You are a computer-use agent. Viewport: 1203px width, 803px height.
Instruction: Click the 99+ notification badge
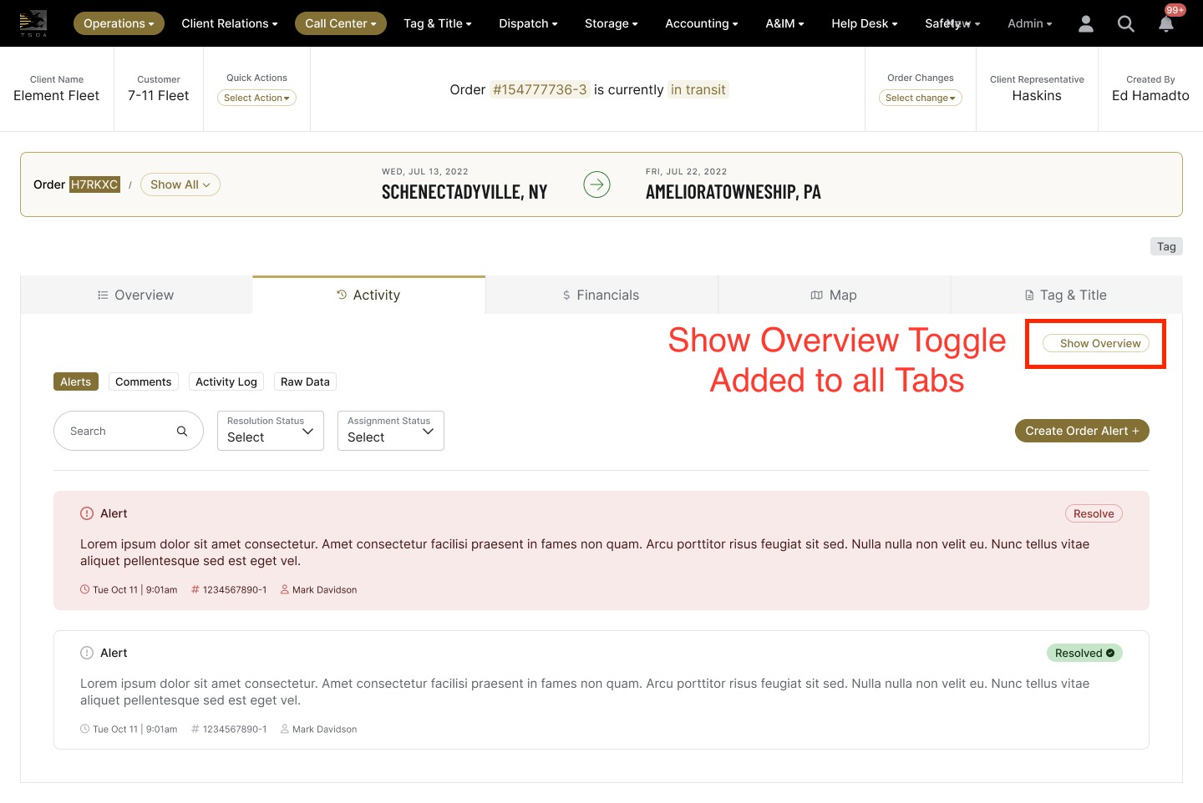tap(1175, 10)
